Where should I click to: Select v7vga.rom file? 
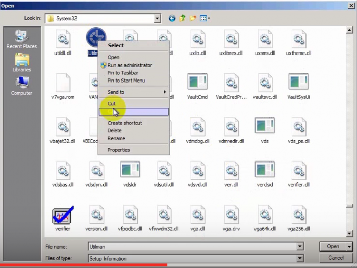click(63, 87)
